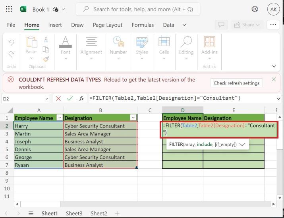Collapse the ribbon with the chevron

point(274,66)
